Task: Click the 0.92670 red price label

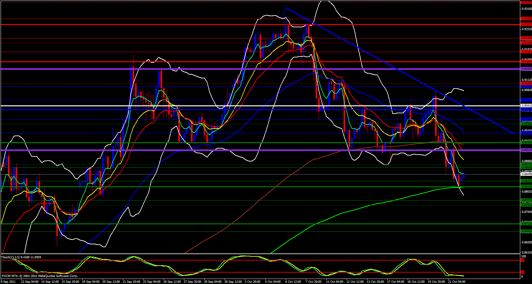Action: (526, 24)
